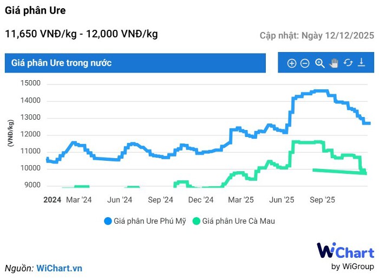Select the magnifier selection zoom tool

click(x=320, y=63)
